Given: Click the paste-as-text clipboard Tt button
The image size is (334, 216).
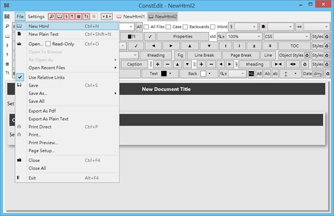Looking at the screenshot, I should coord(132,36).
